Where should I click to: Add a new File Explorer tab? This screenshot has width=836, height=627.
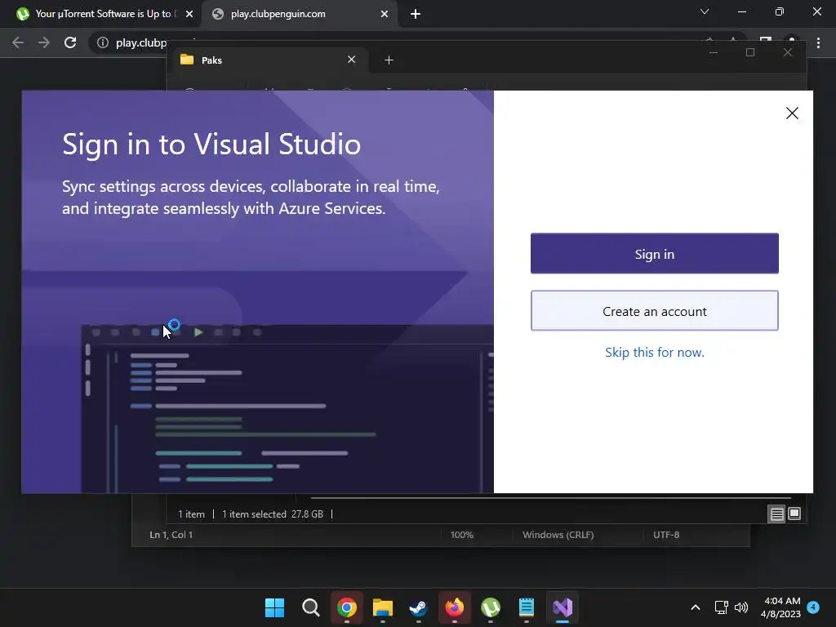389,60
